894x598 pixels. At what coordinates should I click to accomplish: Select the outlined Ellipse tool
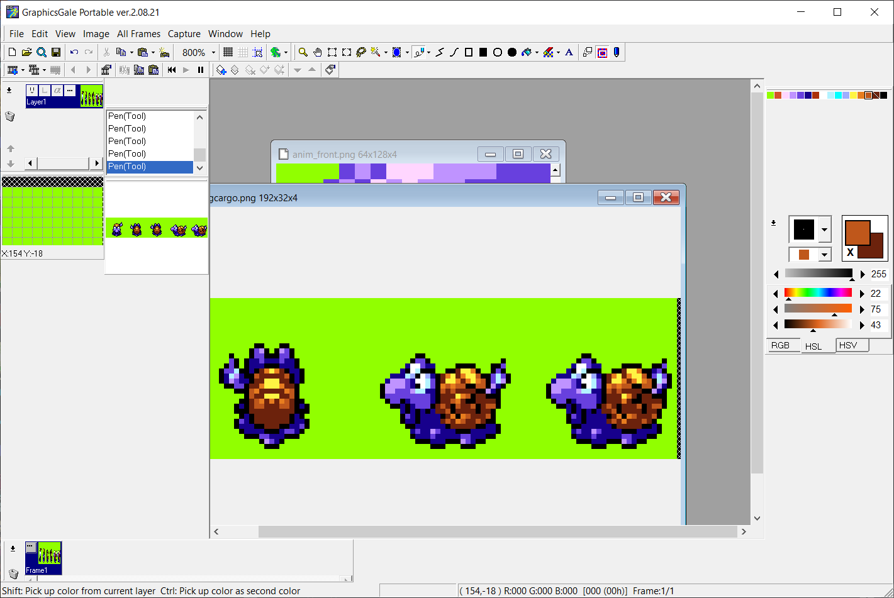point(498,52)
